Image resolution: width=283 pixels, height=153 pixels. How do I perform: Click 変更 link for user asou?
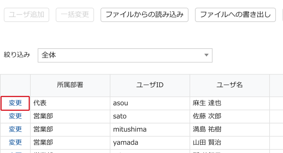click(x=15, y=103)
